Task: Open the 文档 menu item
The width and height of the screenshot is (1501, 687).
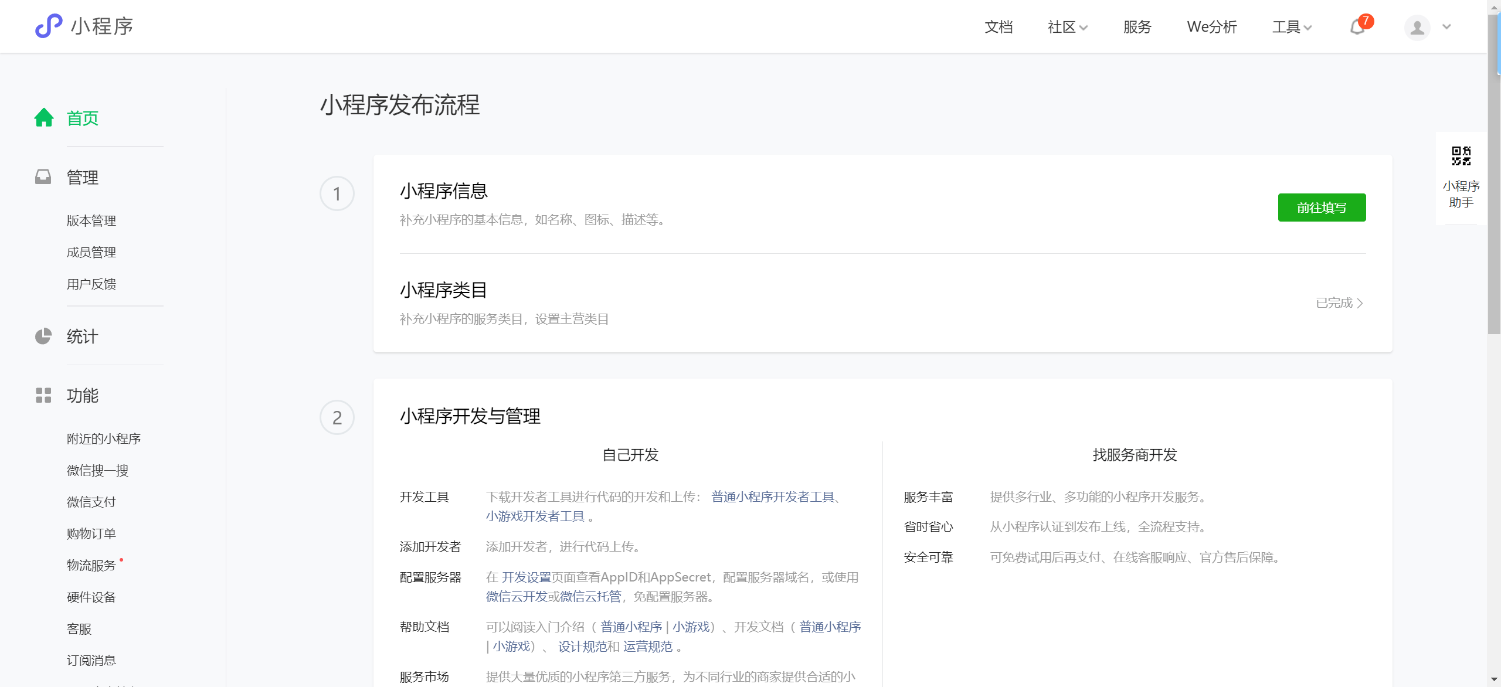Action: point(999,27)
